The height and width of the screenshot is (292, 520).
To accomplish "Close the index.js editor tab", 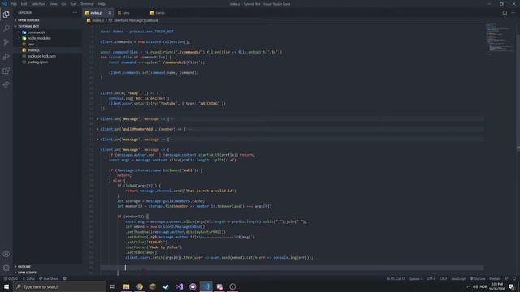I will pyautogui.click(x=110, y=13).
